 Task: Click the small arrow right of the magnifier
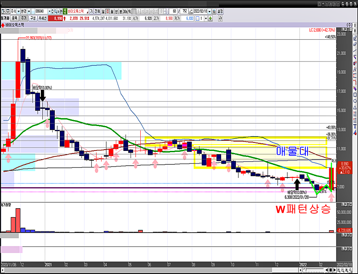(x=58, y=11)
